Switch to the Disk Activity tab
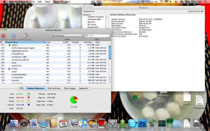Screen dimensions: 210x131 coord(54,88)
